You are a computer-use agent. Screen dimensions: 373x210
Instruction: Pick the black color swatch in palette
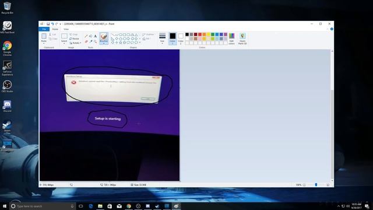[x=187, y=34]
